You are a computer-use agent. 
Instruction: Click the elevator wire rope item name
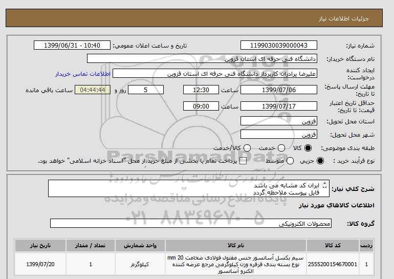(236, 264)
